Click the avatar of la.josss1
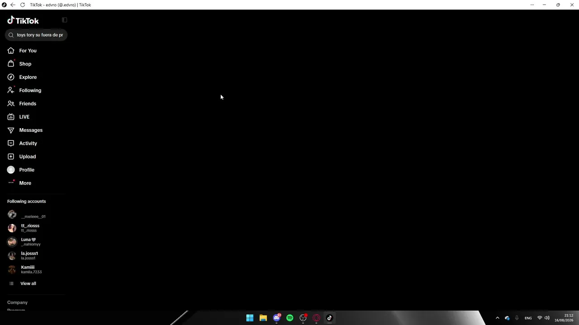This screenshot has height=325, width=579. click(x=12, y=255)
